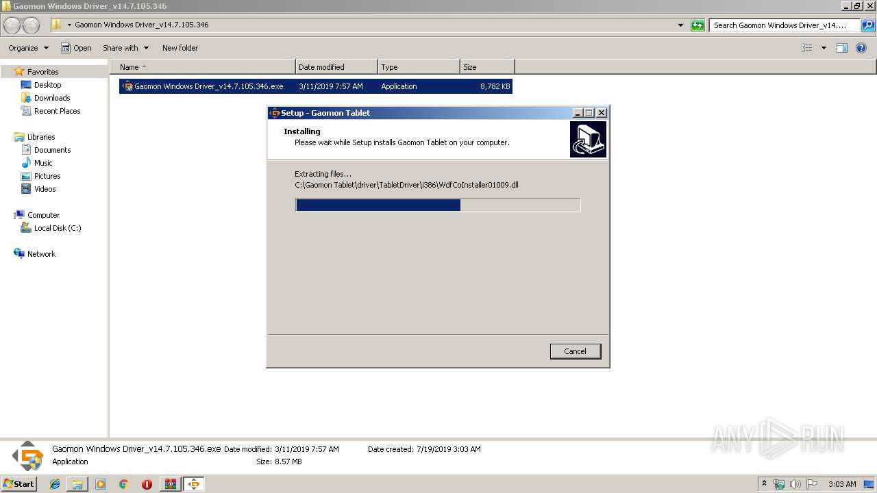Select Gaomon Windows Driver_v14.7.105.346.exe file
The image size is (877, 493).
[315, 86]
